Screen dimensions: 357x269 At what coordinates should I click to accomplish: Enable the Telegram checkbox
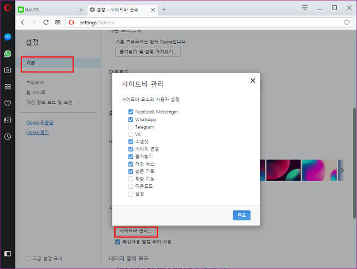pos(131,126)
